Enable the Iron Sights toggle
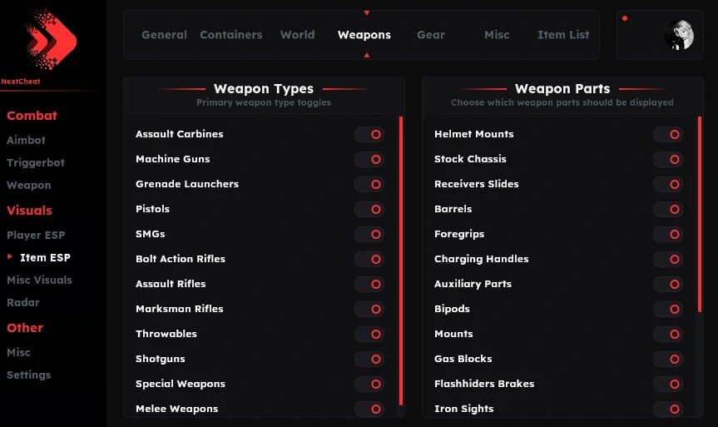 point(668,409)
